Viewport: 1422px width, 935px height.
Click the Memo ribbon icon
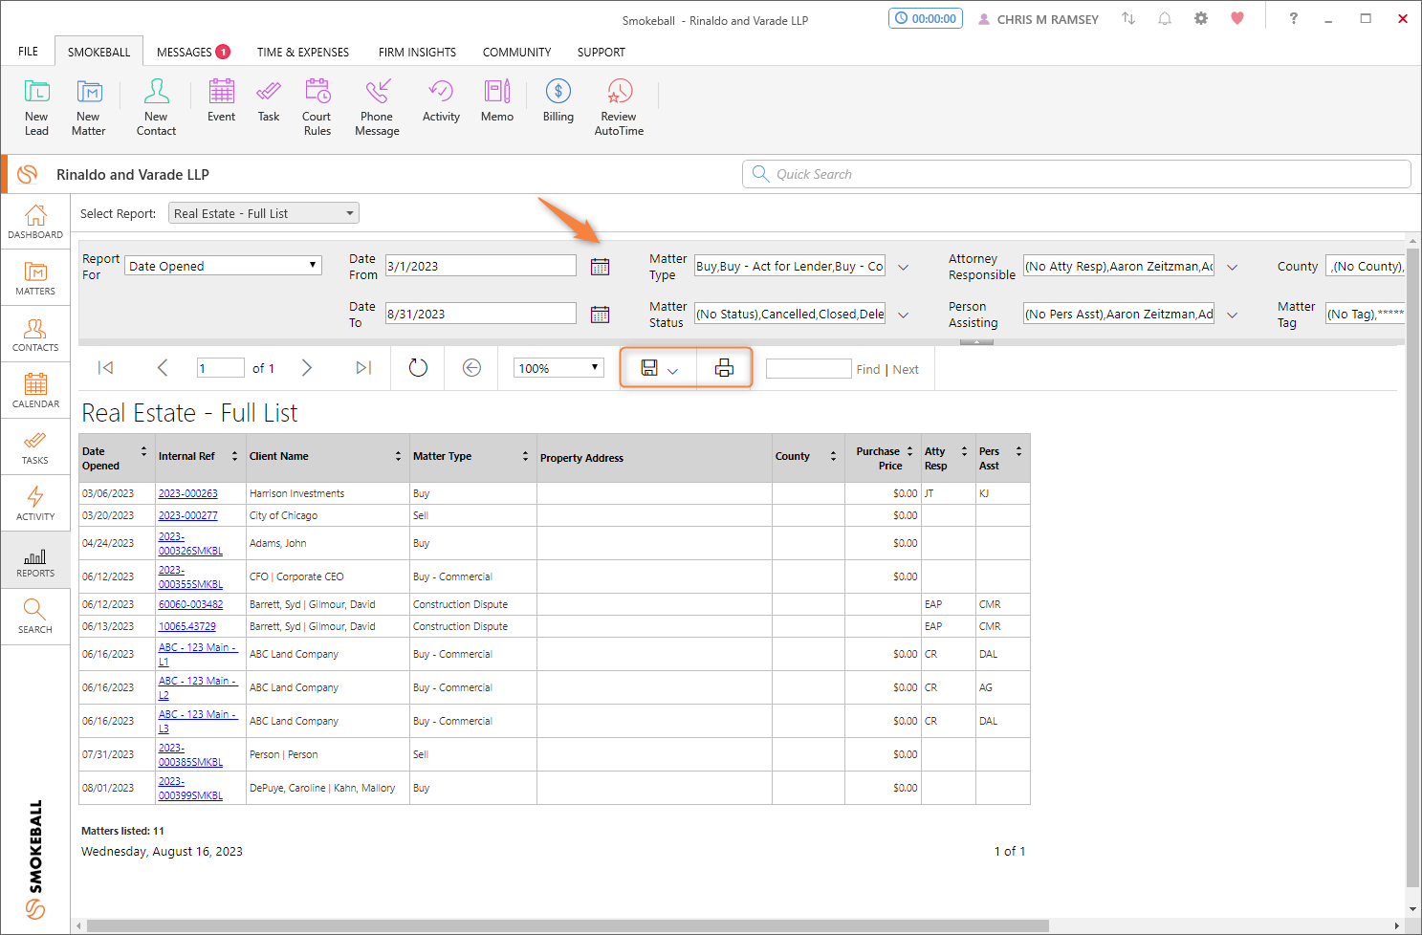point(497,100)
